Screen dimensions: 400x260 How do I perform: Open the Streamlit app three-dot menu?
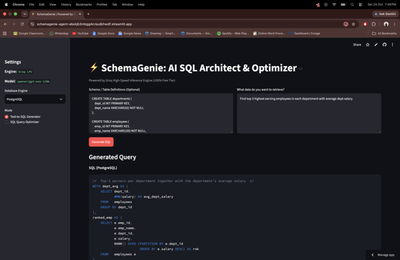(393, 45)
